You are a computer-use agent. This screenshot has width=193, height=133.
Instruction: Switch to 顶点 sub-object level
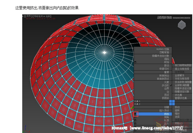coord(167,95)
